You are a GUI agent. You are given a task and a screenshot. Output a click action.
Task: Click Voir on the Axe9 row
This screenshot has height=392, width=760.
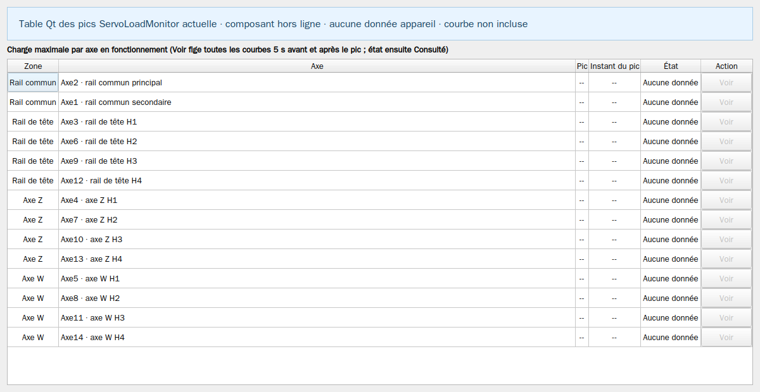(x=726, y=161)
